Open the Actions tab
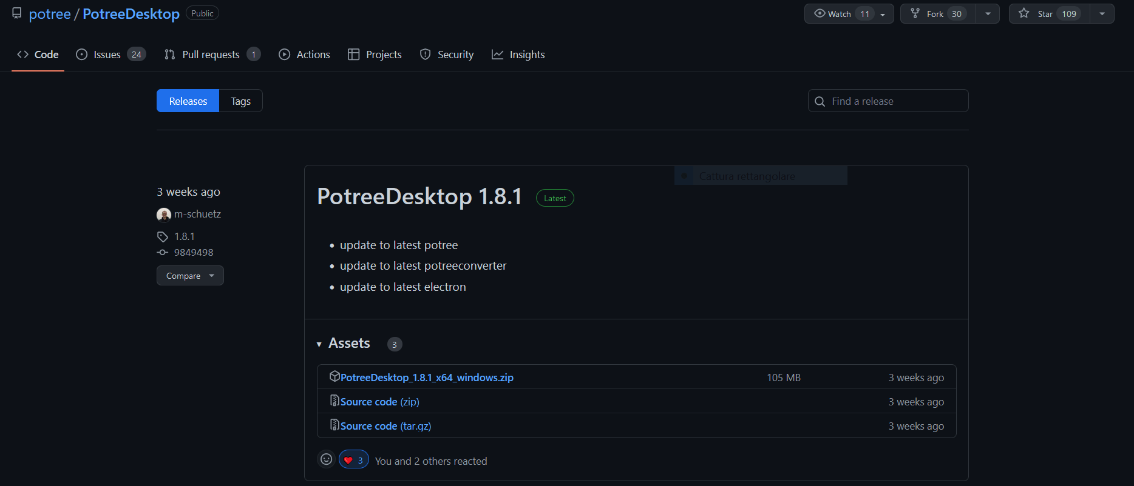 point(304,55)
